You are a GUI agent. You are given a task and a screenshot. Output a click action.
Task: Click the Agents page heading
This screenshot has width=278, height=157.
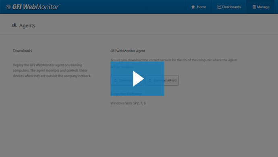click(x=27, y=25)
